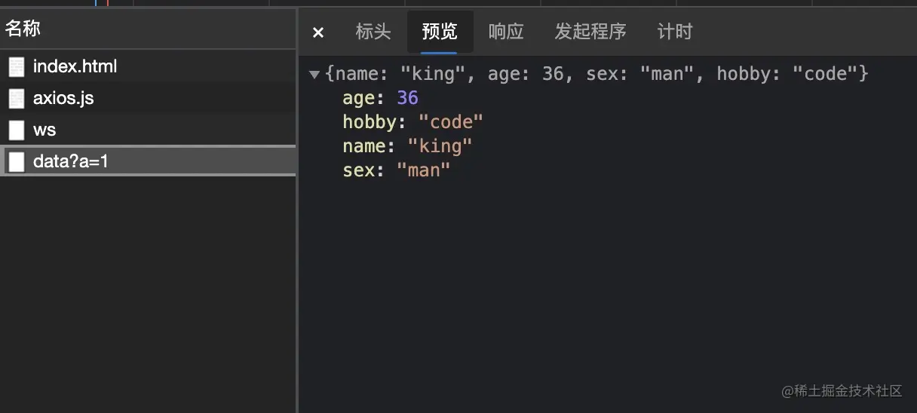Click the name: "king" property
The image size is (917, 413).
(407, 146)
